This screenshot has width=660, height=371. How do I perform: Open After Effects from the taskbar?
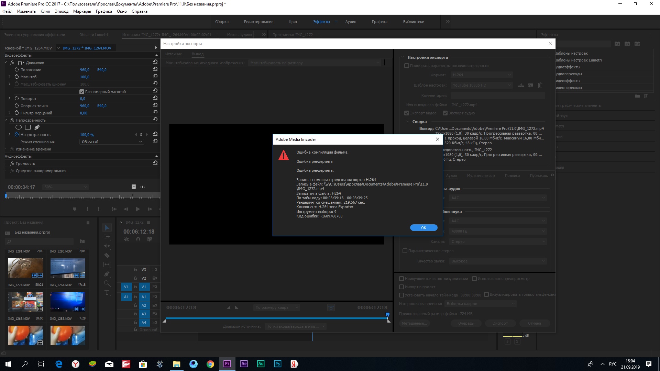pyautogui.click(x=244, y=364)
